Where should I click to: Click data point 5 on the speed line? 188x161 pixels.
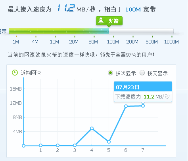point(109,142)
